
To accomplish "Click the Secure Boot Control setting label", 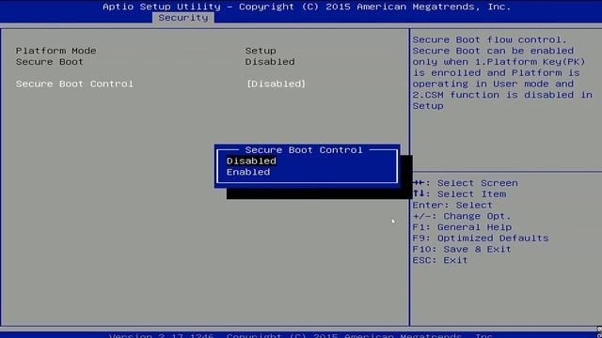I will (x=74, y=84).
